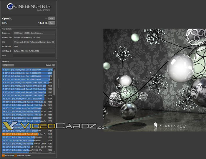Select rank 9 Ryzen 7 1700X scoring 1708

27,95
